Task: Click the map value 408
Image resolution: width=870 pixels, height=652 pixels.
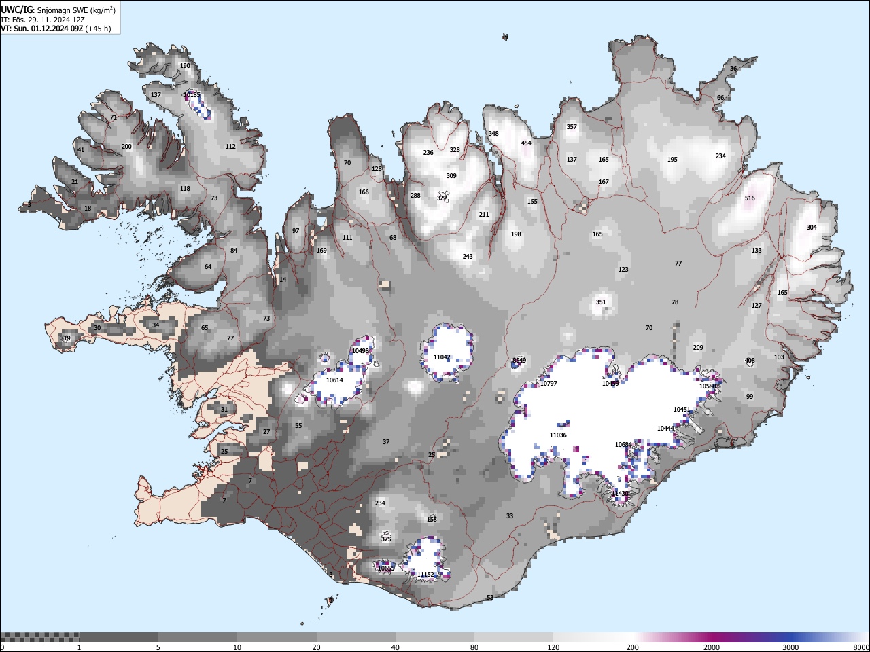Action: click(750, 361)
